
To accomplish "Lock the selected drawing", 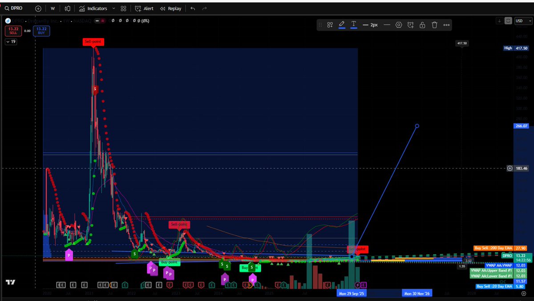I will point(422,25).
